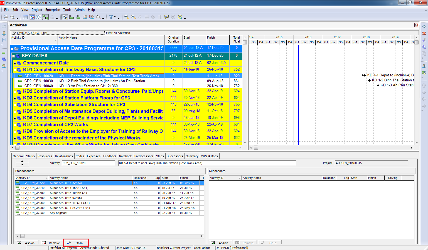
Task: Open the Filter funnel tool
Action: 111,17
